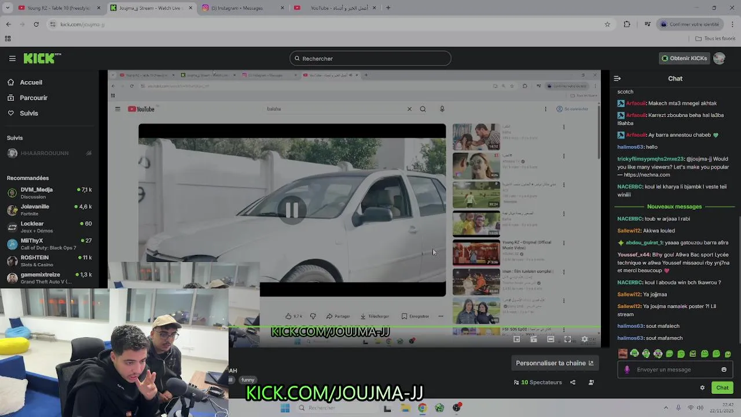Open Chrome tab search dropdown
This screenshot has width=741, height=417.
click(8, 8)
